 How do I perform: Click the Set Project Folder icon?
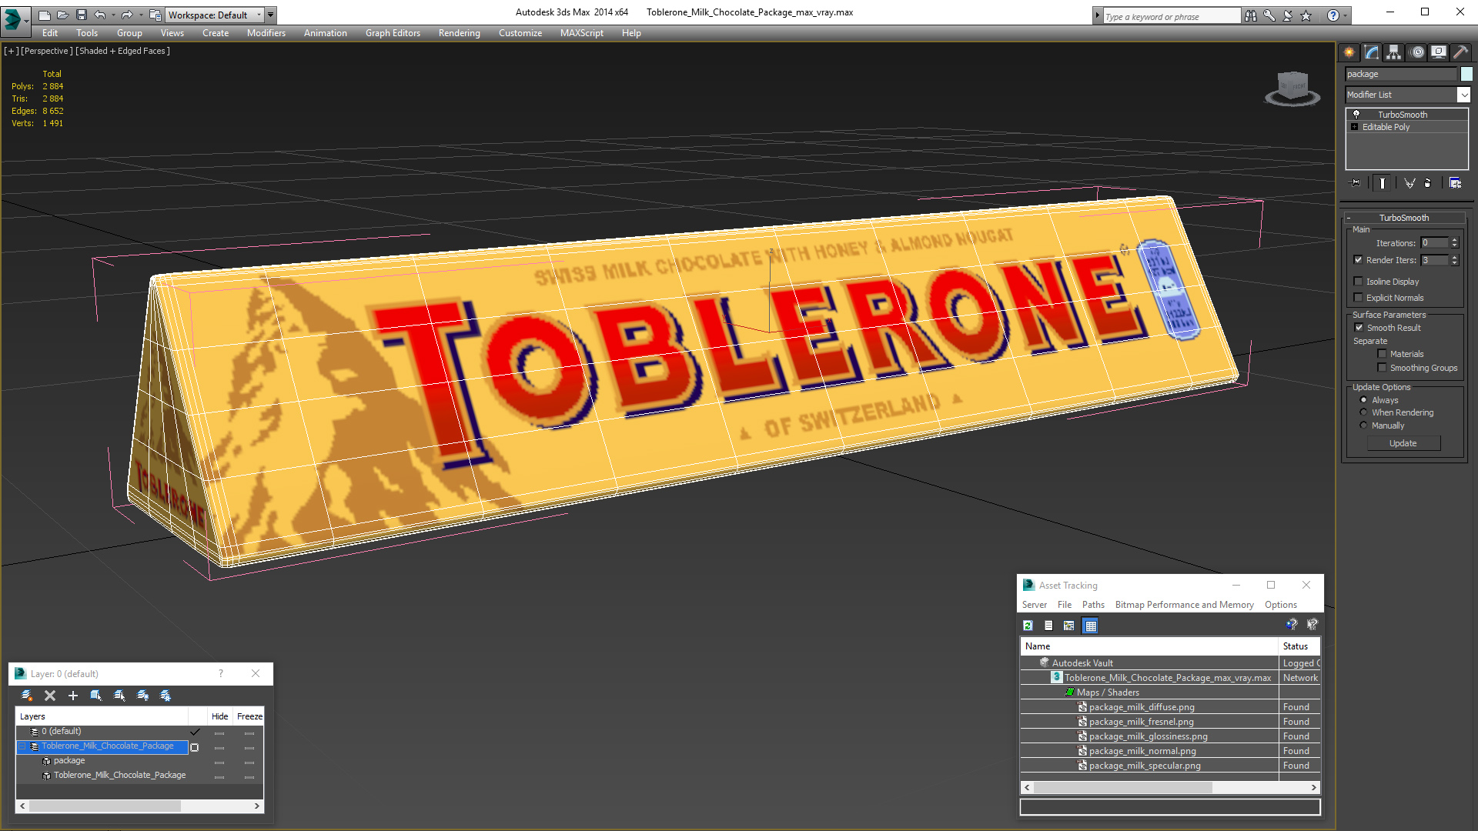[x=155, y=15]
